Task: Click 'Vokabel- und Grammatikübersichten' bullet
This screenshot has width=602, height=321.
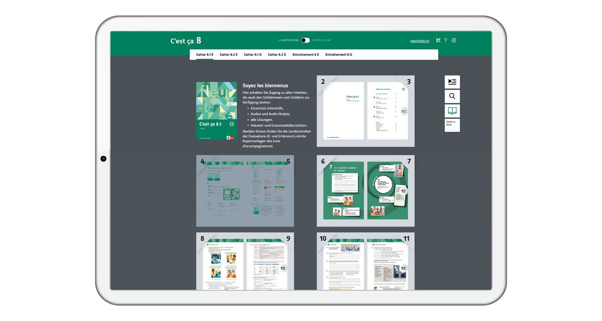Action: (x=279, y=125)
